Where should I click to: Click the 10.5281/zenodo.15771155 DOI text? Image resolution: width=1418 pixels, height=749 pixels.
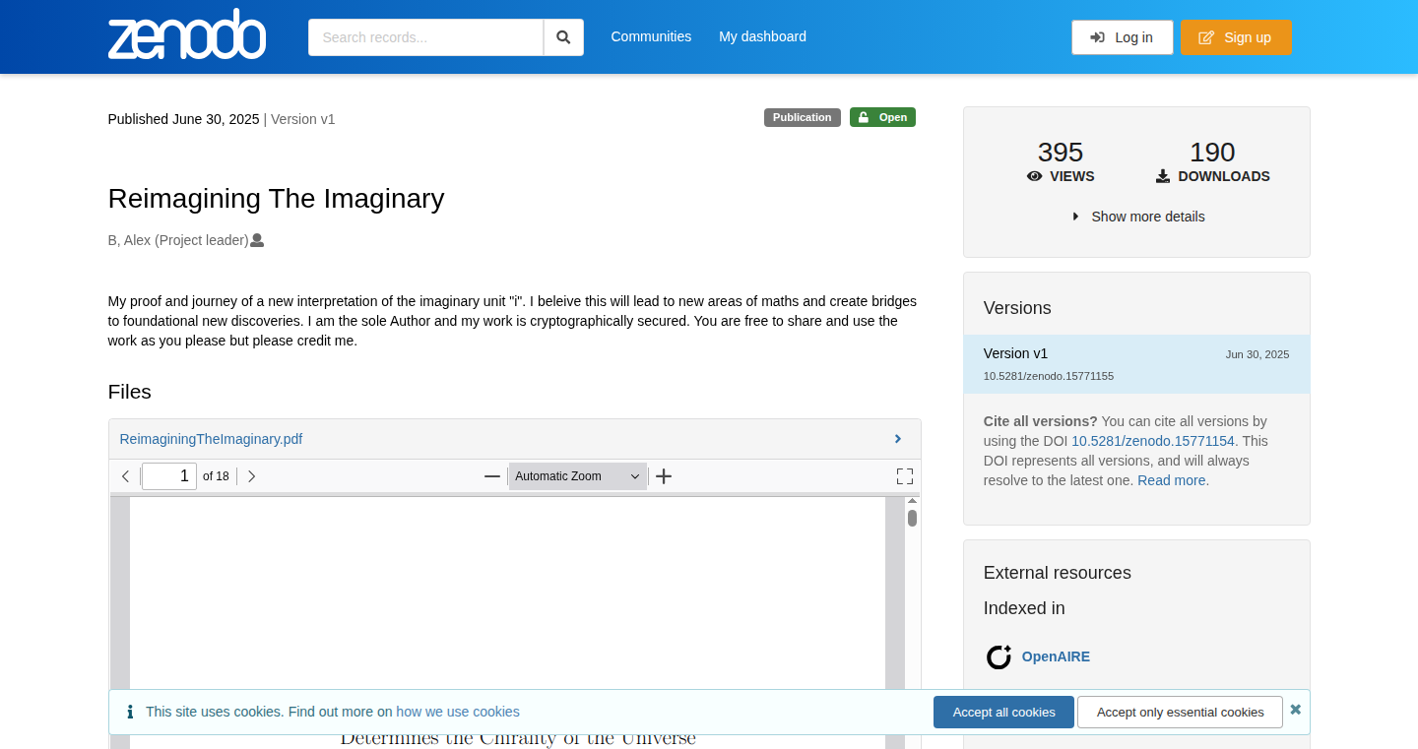1049,376
